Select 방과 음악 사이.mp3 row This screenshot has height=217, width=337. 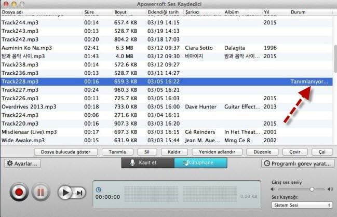[x=167, y=56]
